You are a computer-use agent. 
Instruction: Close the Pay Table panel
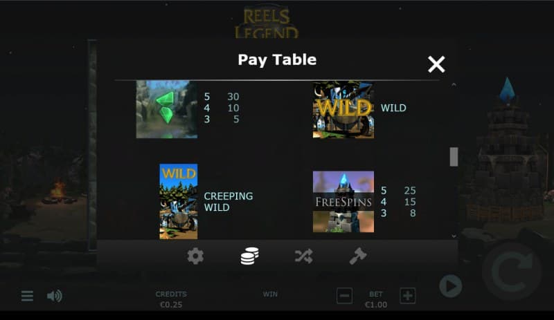point(436,64)
